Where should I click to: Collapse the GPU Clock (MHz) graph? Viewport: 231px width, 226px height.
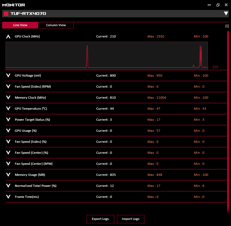pos(8,36)
